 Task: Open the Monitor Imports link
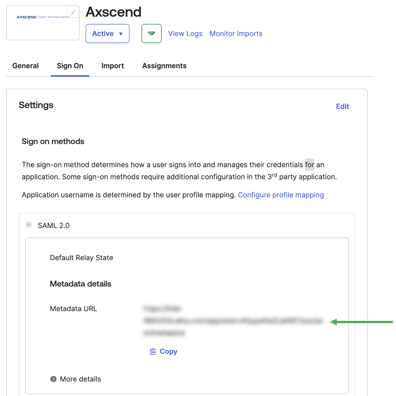point(236,34)
